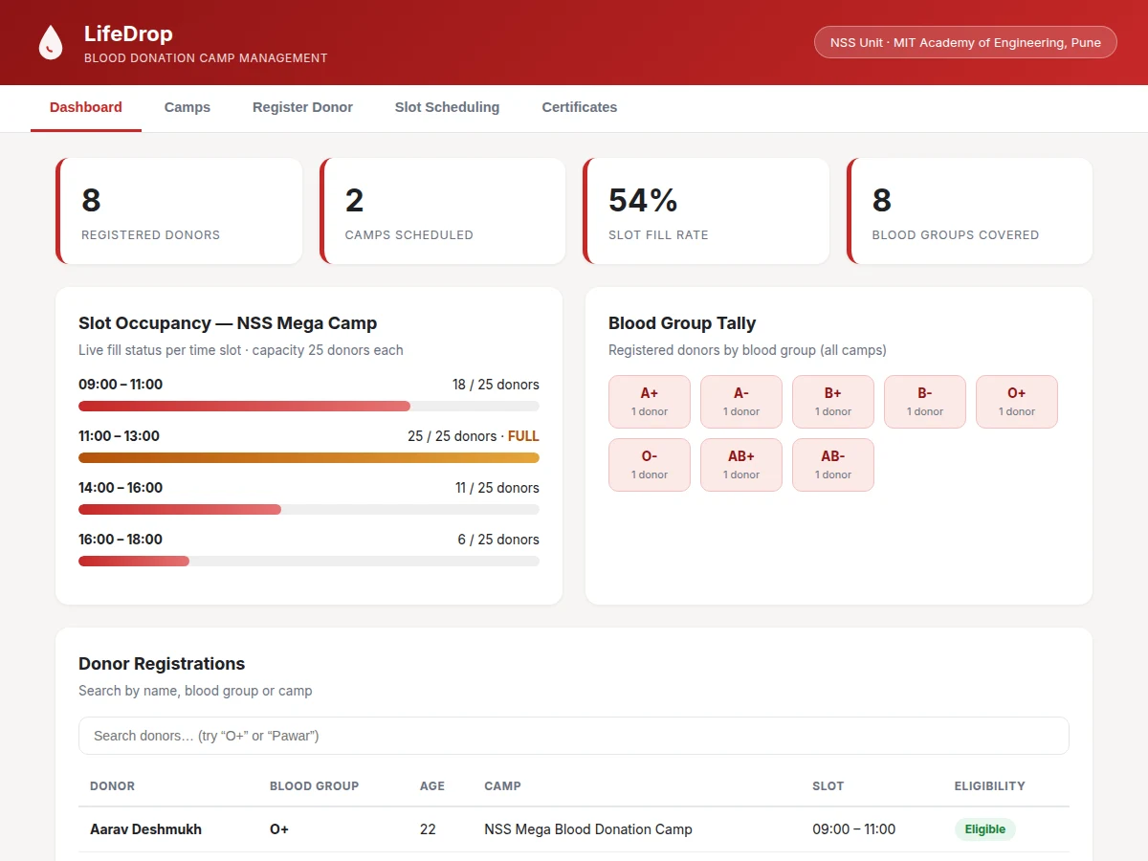Image resolution: width=1148 pixels, height=861 pixels.
Task: Select the AB+ blood group chip
Action: click(x=741, y=465)
